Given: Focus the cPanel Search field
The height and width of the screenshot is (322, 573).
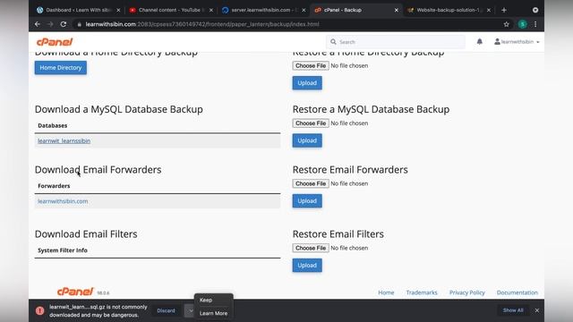Looking at the screenshot, I should point(396,42).
